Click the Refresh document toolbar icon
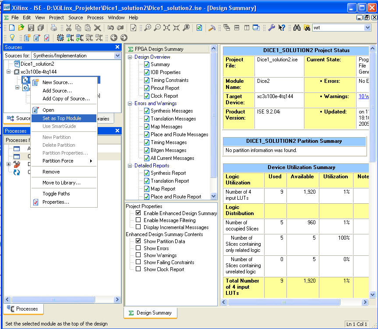378x329 pixels. point(199,28)
